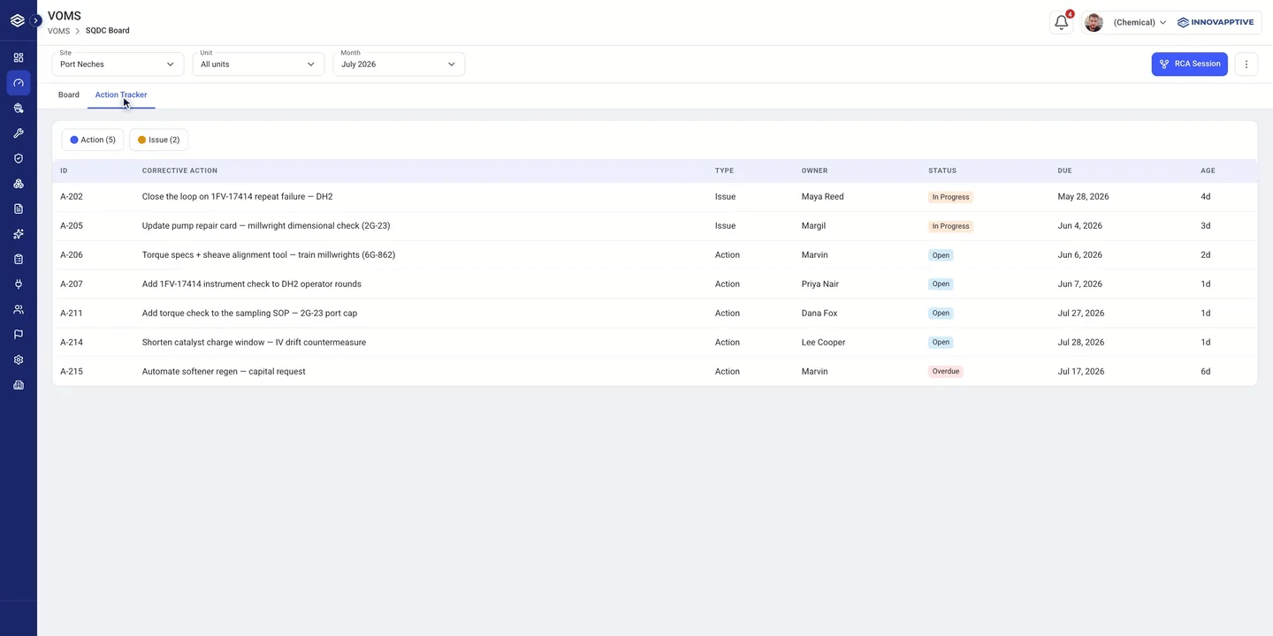1273x636 pixels.
Task: Open the flag sidebar icon
Action: tap(19, 335)
